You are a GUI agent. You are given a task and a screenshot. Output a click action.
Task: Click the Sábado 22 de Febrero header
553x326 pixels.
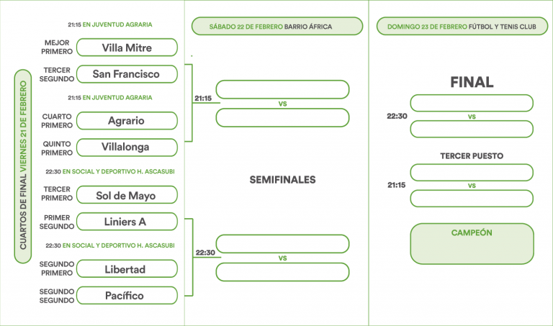pos(277,27)
